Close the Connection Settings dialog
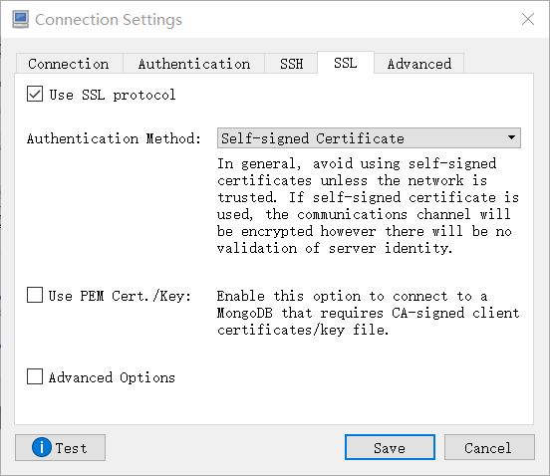The image size is (550, 476). pyautogui.click(x=527, y=19)
